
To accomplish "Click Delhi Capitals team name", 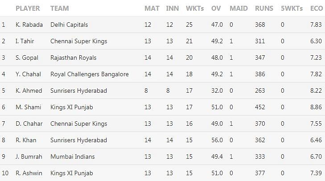I will click(69, 25).
